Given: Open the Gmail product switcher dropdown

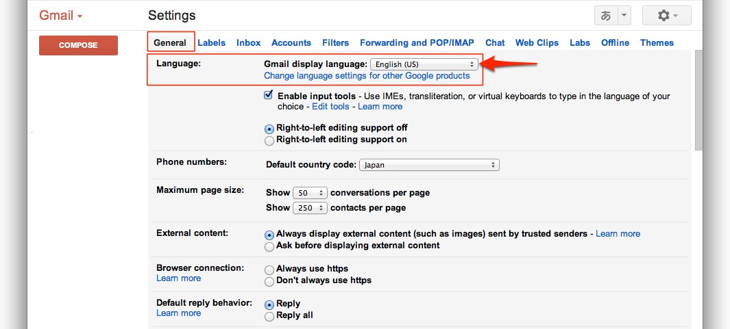Looking at the screenshot, I should point(60,15).
